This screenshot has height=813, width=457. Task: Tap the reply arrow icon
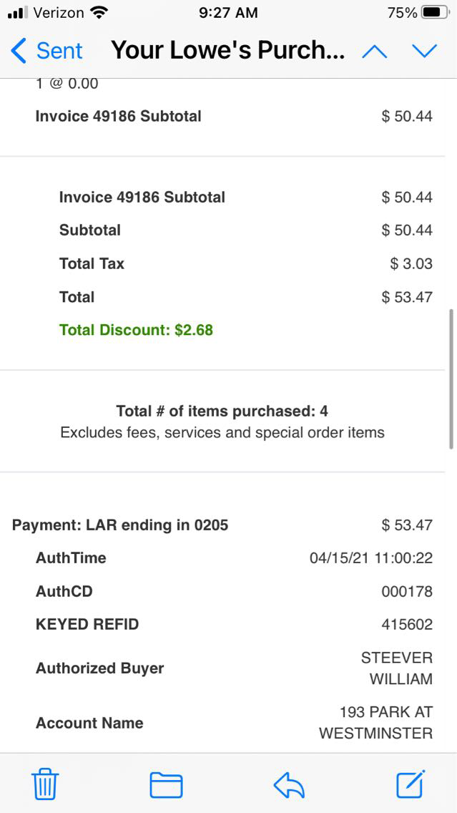click(289, 785)
